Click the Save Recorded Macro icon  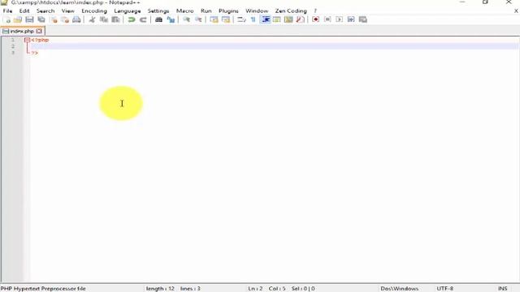tap(363, 19)
